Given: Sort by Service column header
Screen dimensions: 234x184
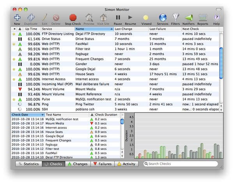Looking at the screenshot, I should tap(58, 29).
